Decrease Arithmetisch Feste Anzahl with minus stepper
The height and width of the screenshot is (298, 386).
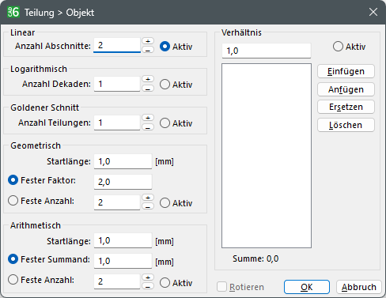pos(148,286)
